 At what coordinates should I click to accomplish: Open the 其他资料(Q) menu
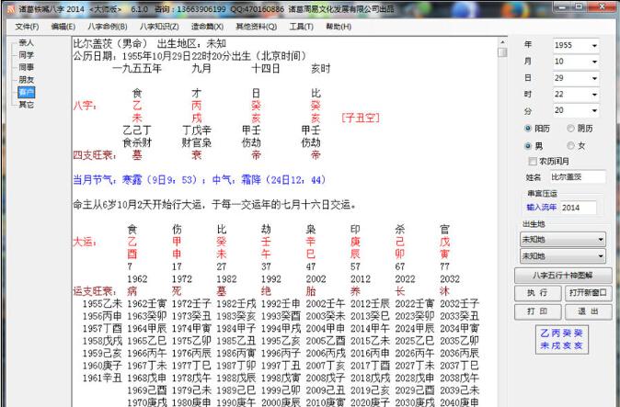click(x=257, y=27)
